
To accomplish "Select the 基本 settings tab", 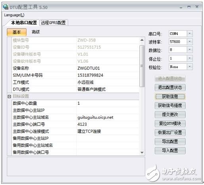I will coord(17,32).
